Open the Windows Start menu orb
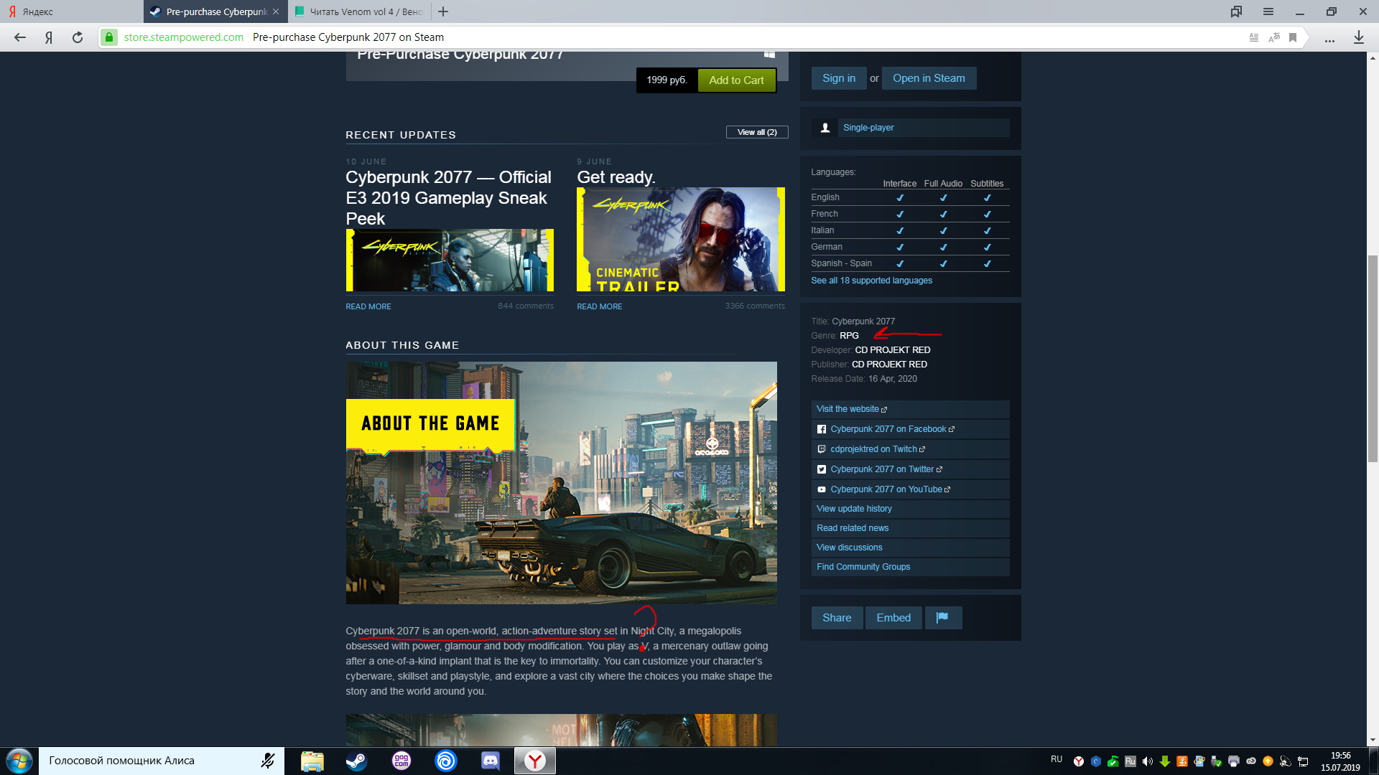This screenshot has width=1379, height=775. coord(19,761)
